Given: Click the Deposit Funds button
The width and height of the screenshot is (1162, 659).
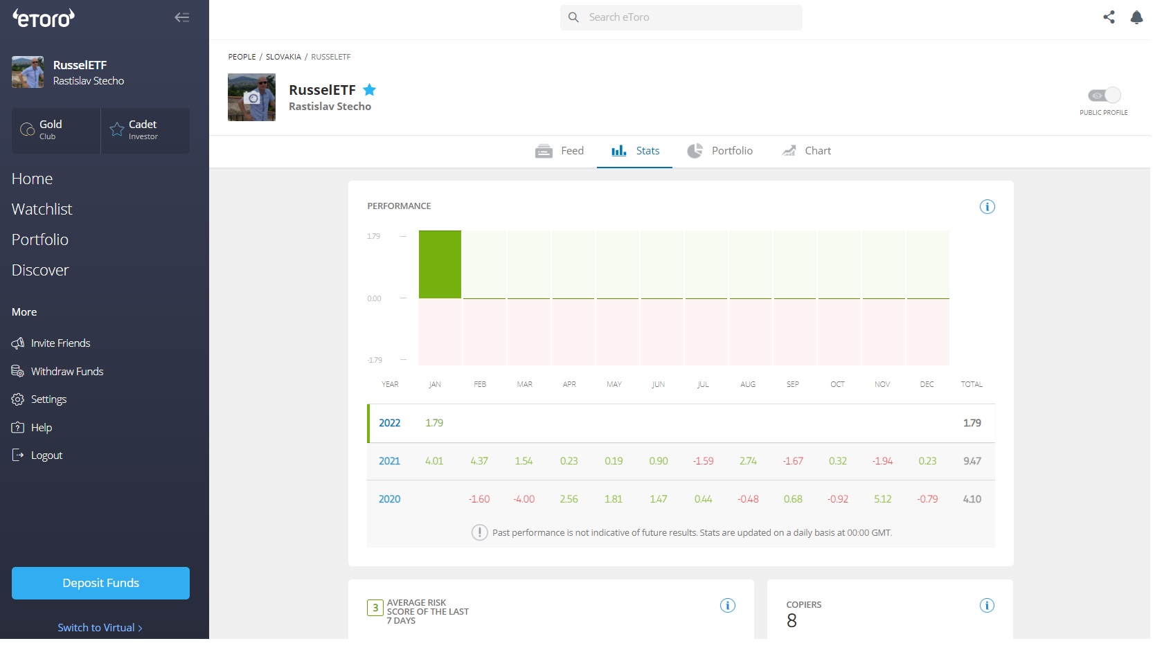Looking at the screenshot, I should click(x=100, y=583).
